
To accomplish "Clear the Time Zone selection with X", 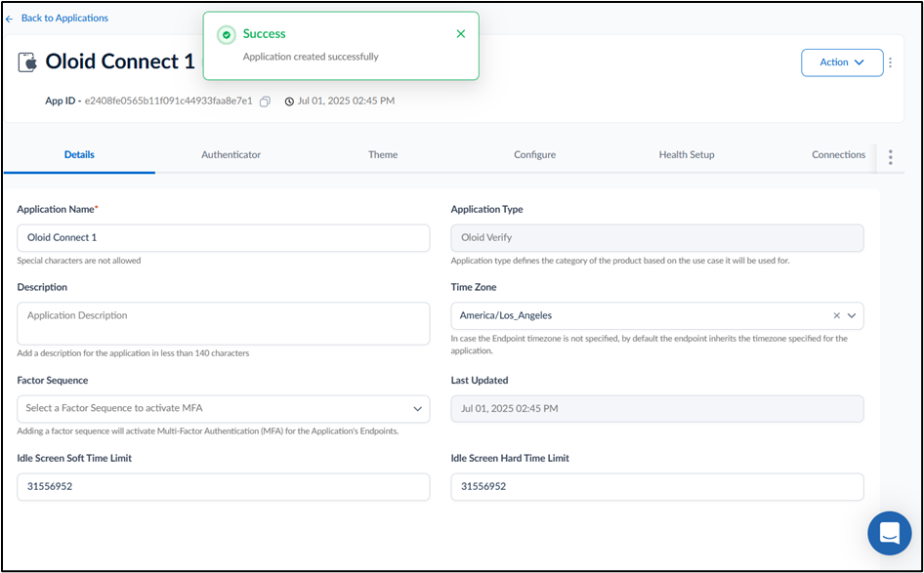I will point(837,315).
